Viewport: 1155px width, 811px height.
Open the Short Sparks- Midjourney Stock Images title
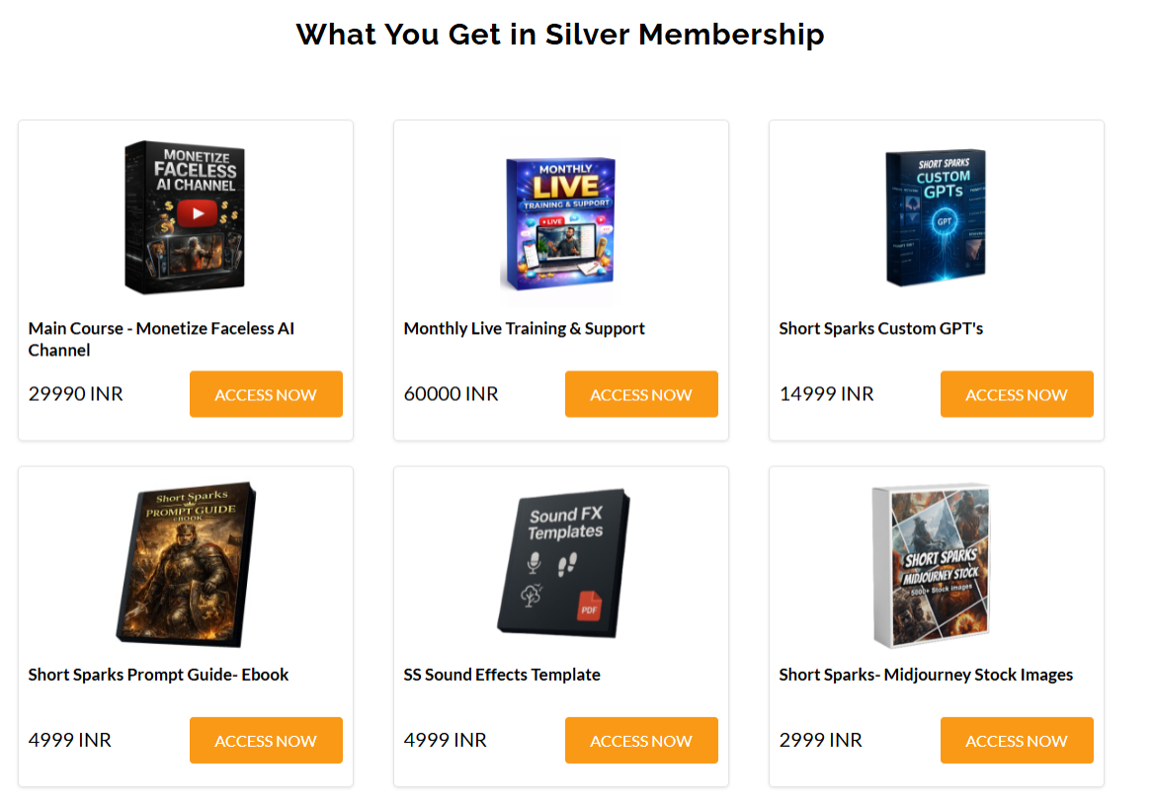point(926,675)
